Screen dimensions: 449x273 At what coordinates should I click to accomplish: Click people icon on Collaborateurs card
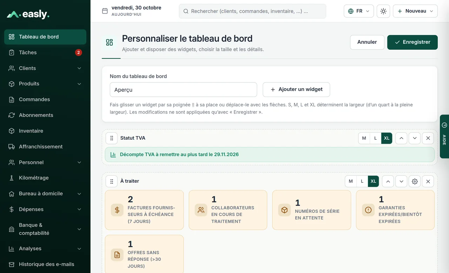pos(201,210)
